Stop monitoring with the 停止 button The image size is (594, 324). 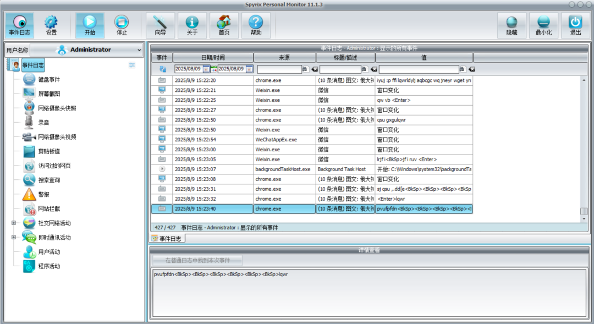(x=122, y=25)
